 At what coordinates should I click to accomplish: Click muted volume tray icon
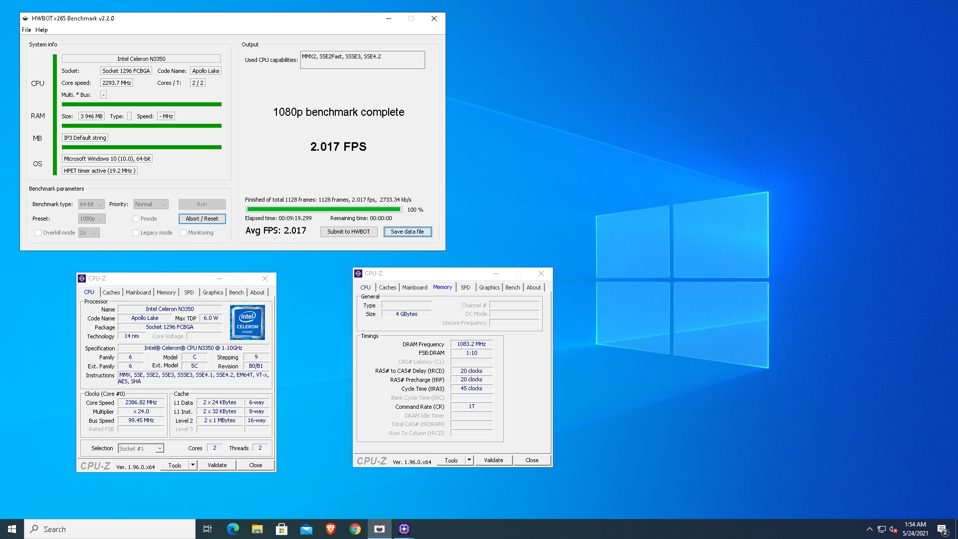tap(894, 530)
